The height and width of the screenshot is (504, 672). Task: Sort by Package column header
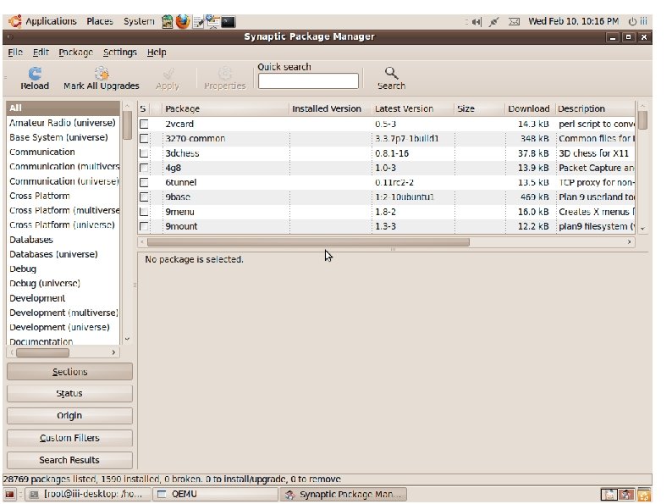pyautogui.click(x=226, y=109)
